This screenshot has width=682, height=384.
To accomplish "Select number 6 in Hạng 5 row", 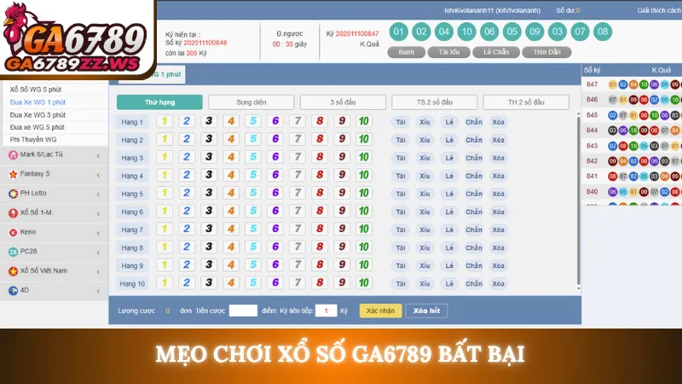I will coord(275,193).
